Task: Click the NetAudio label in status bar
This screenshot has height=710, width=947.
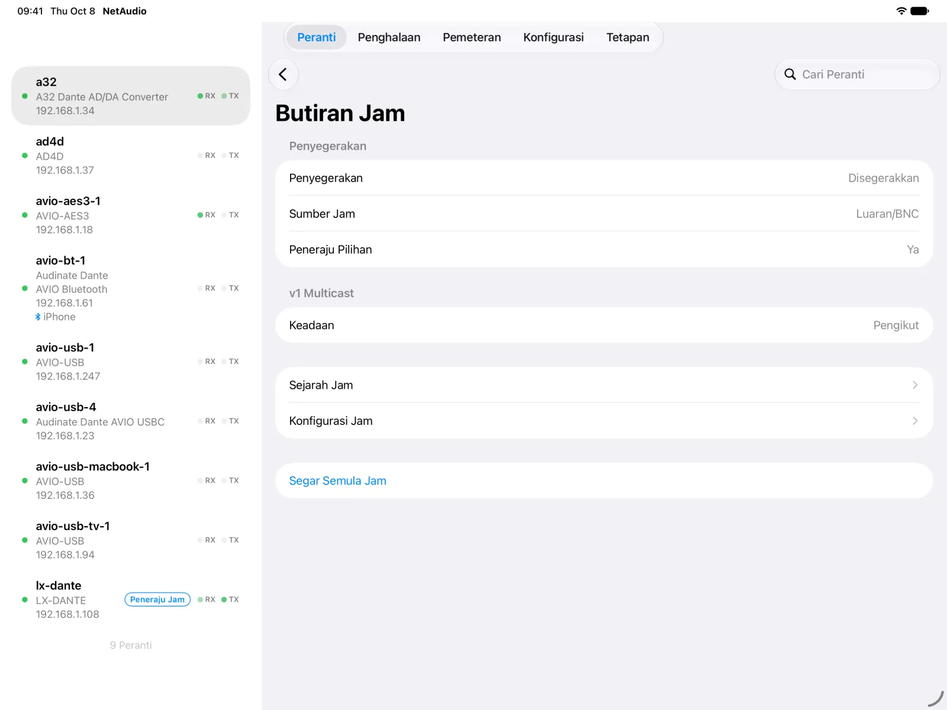Action: coord(124,11)
